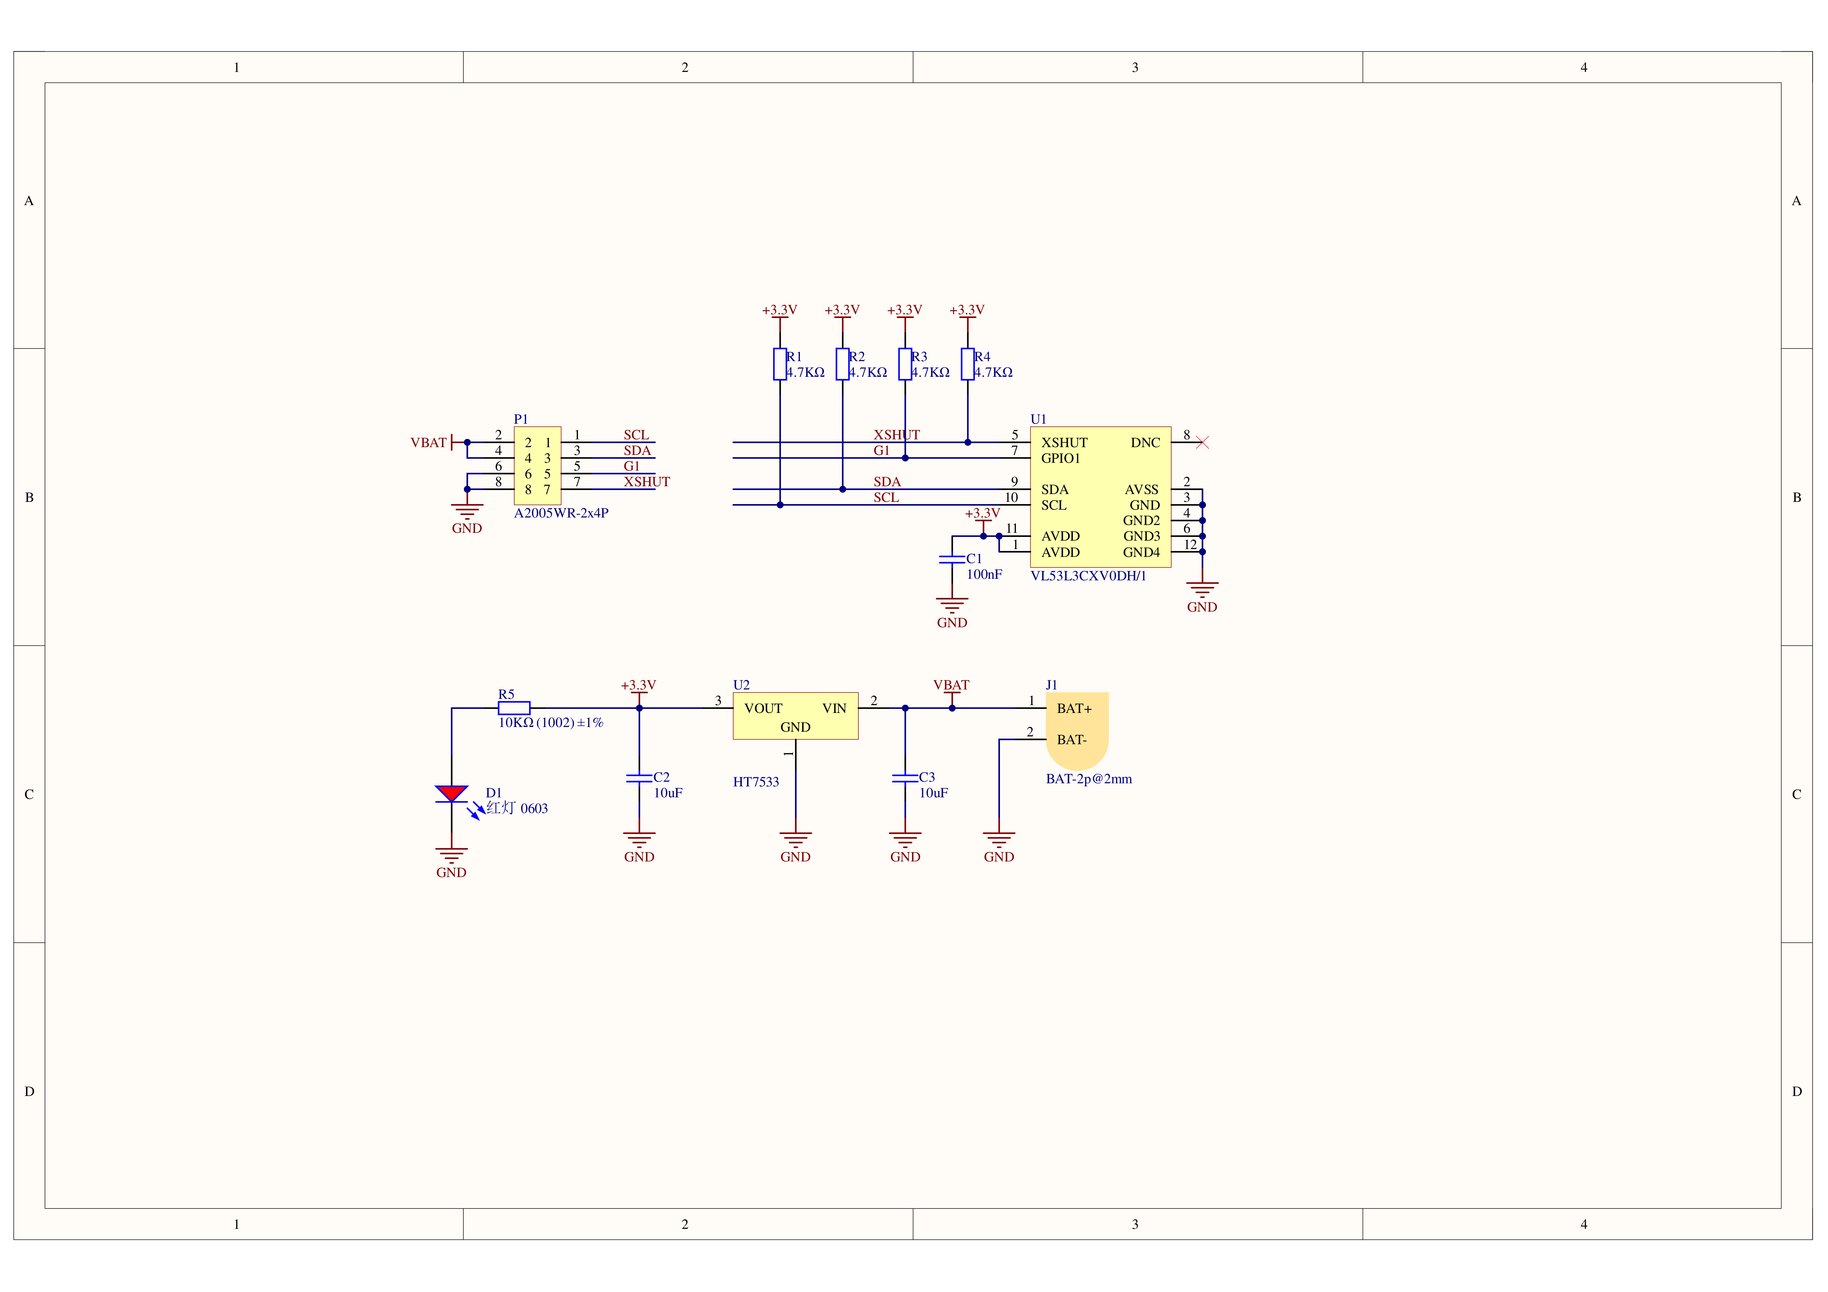Select GND symbol below LED D1
The height and width of the screenshot is (1292, 1828).
[x=451, y=856]
